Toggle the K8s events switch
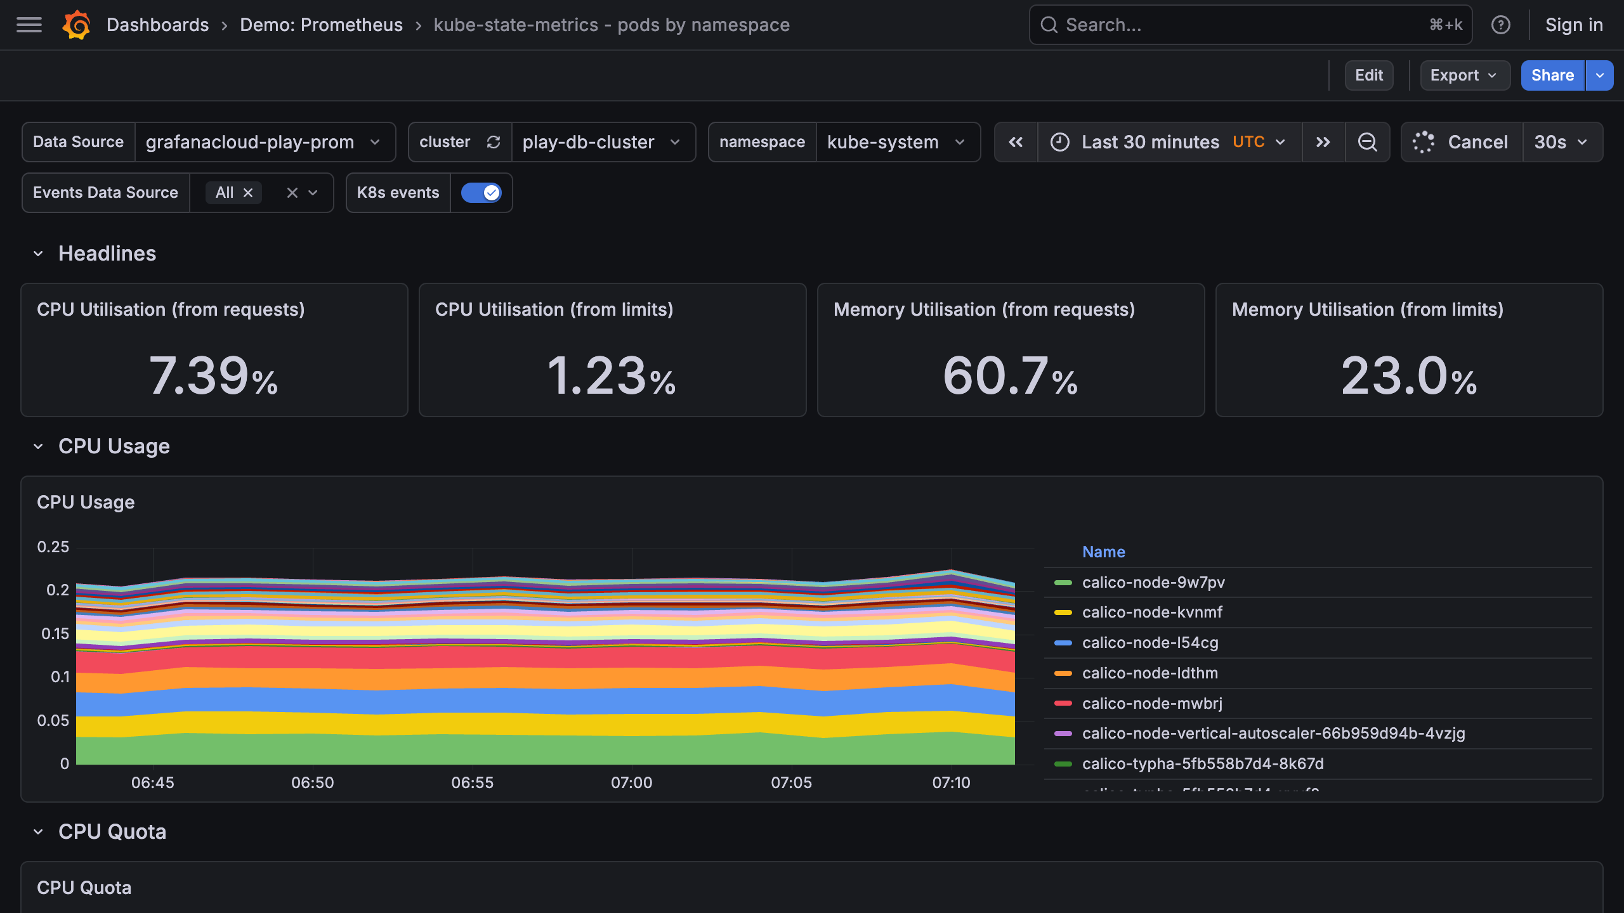Screen dimensions: 1624x913 pyautogui.click(x=481, y=193)
